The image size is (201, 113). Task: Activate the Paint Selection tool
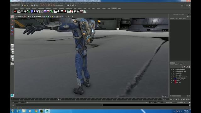[12, 24]
